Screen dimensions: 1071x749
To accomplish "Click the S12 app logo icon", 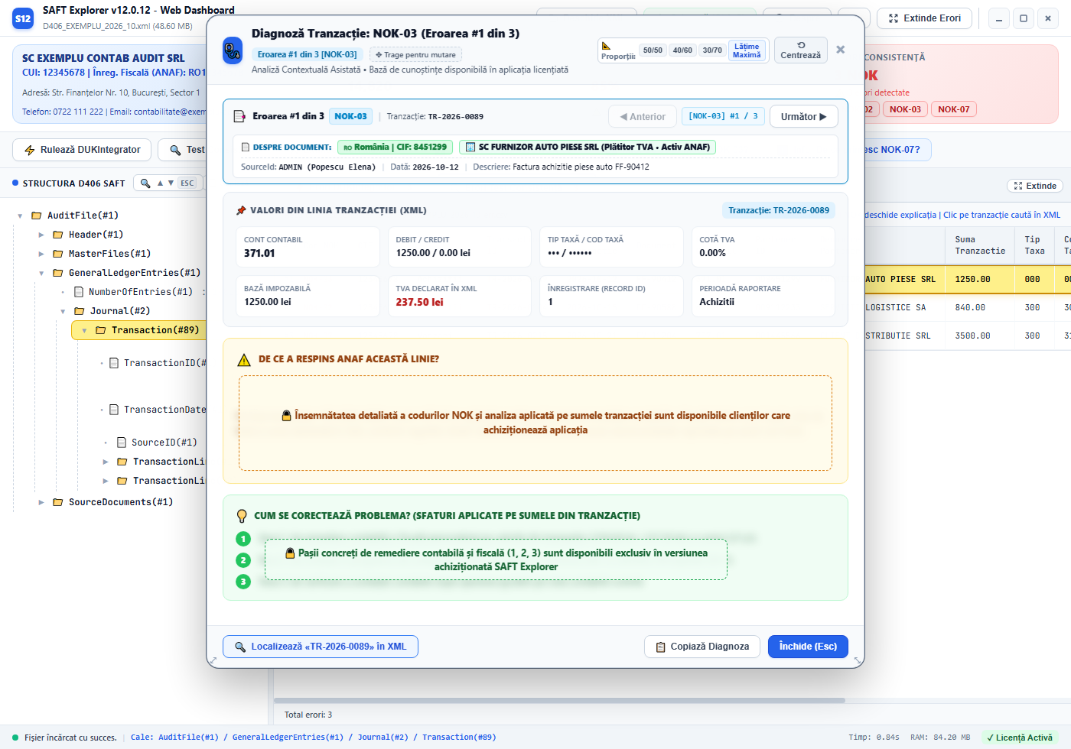I will coord(23,18).
